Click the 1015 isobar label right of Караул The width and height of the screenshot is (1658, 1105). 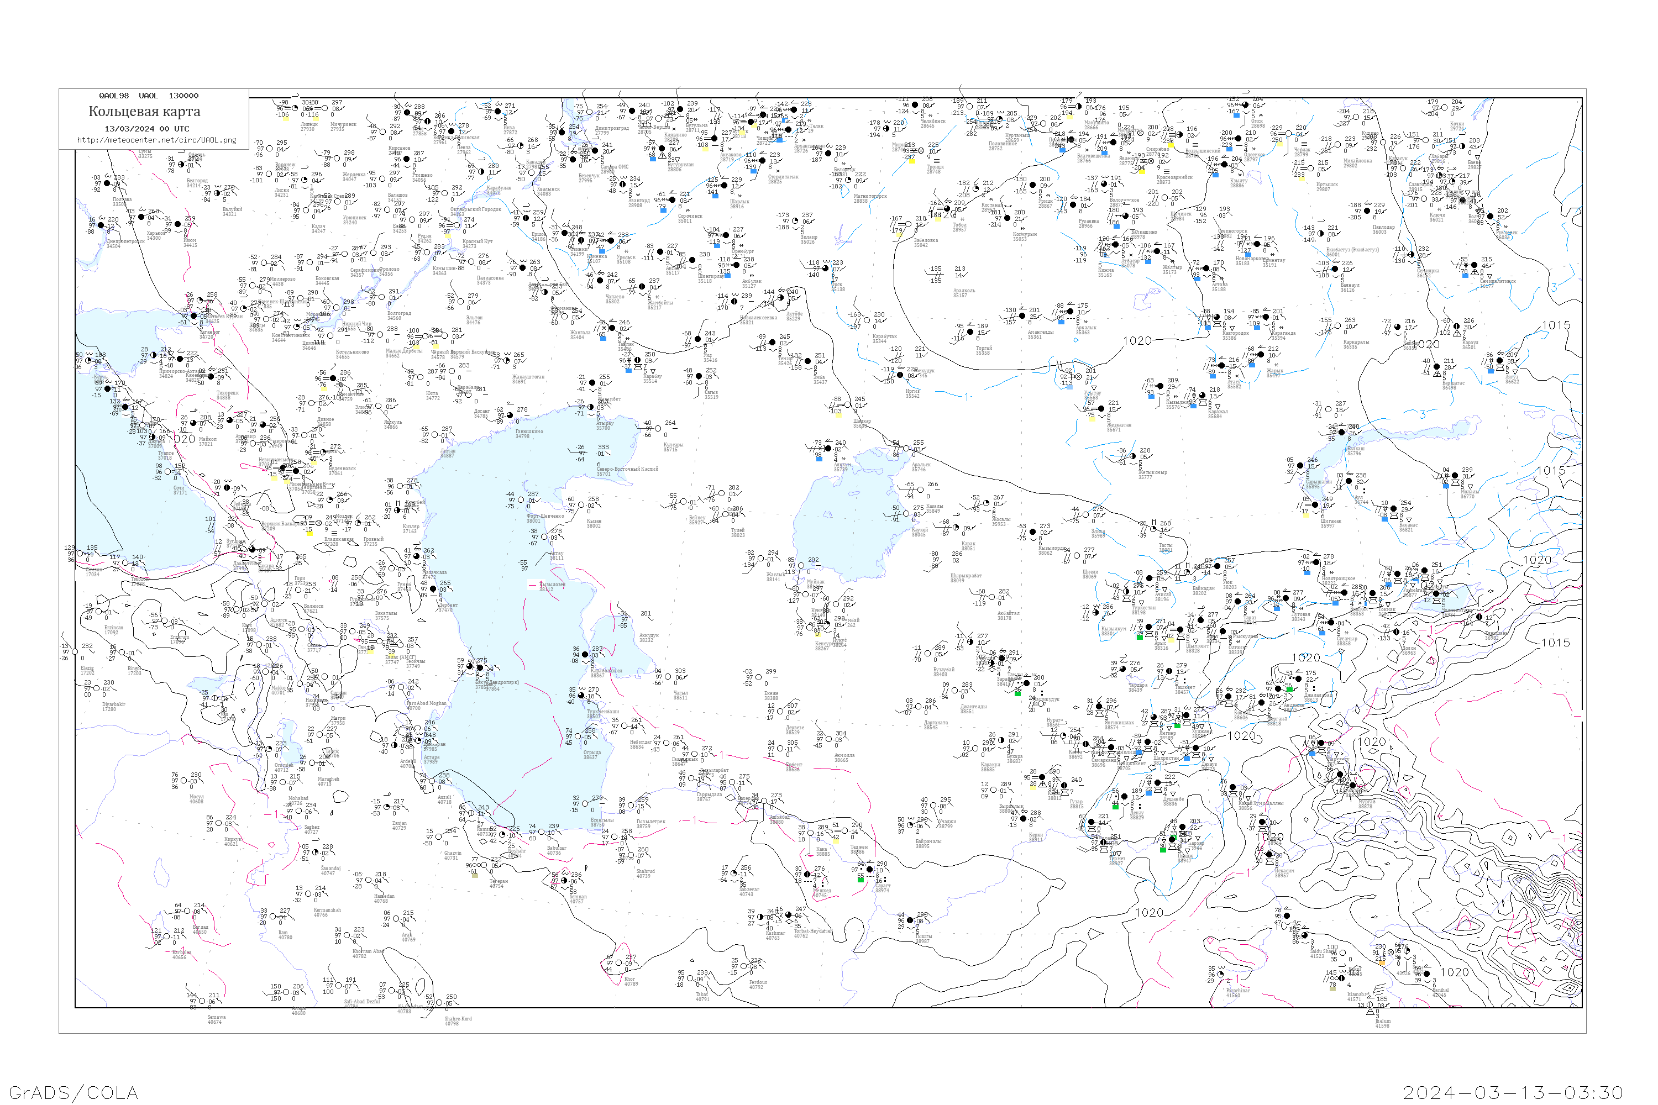coord(1556,325)
